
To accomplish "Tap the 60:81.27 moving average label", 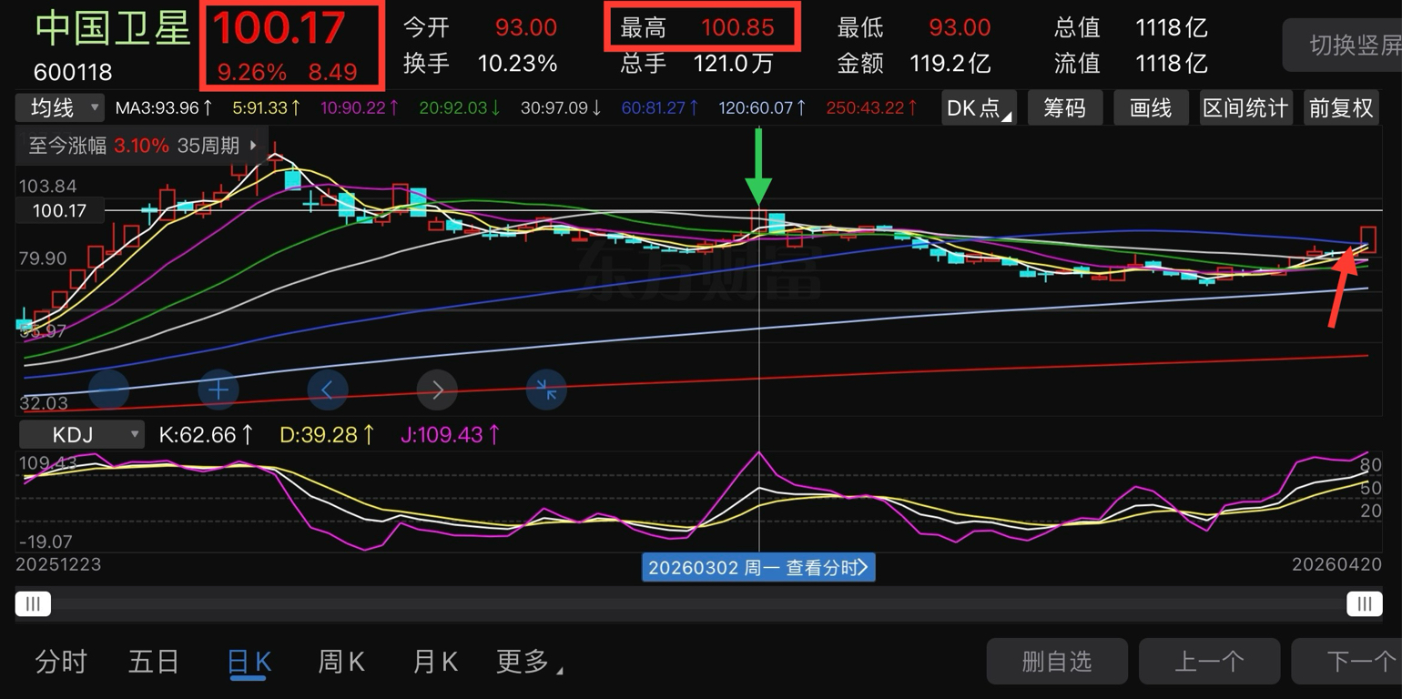I will point(660,108).
